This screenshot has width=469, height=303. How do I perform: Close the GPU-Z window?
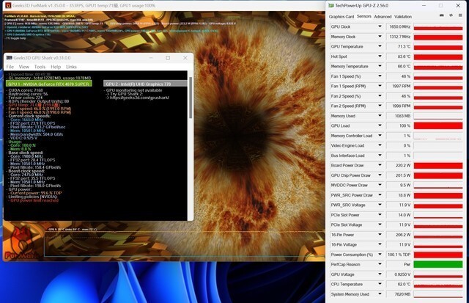(x=459, y=4)
